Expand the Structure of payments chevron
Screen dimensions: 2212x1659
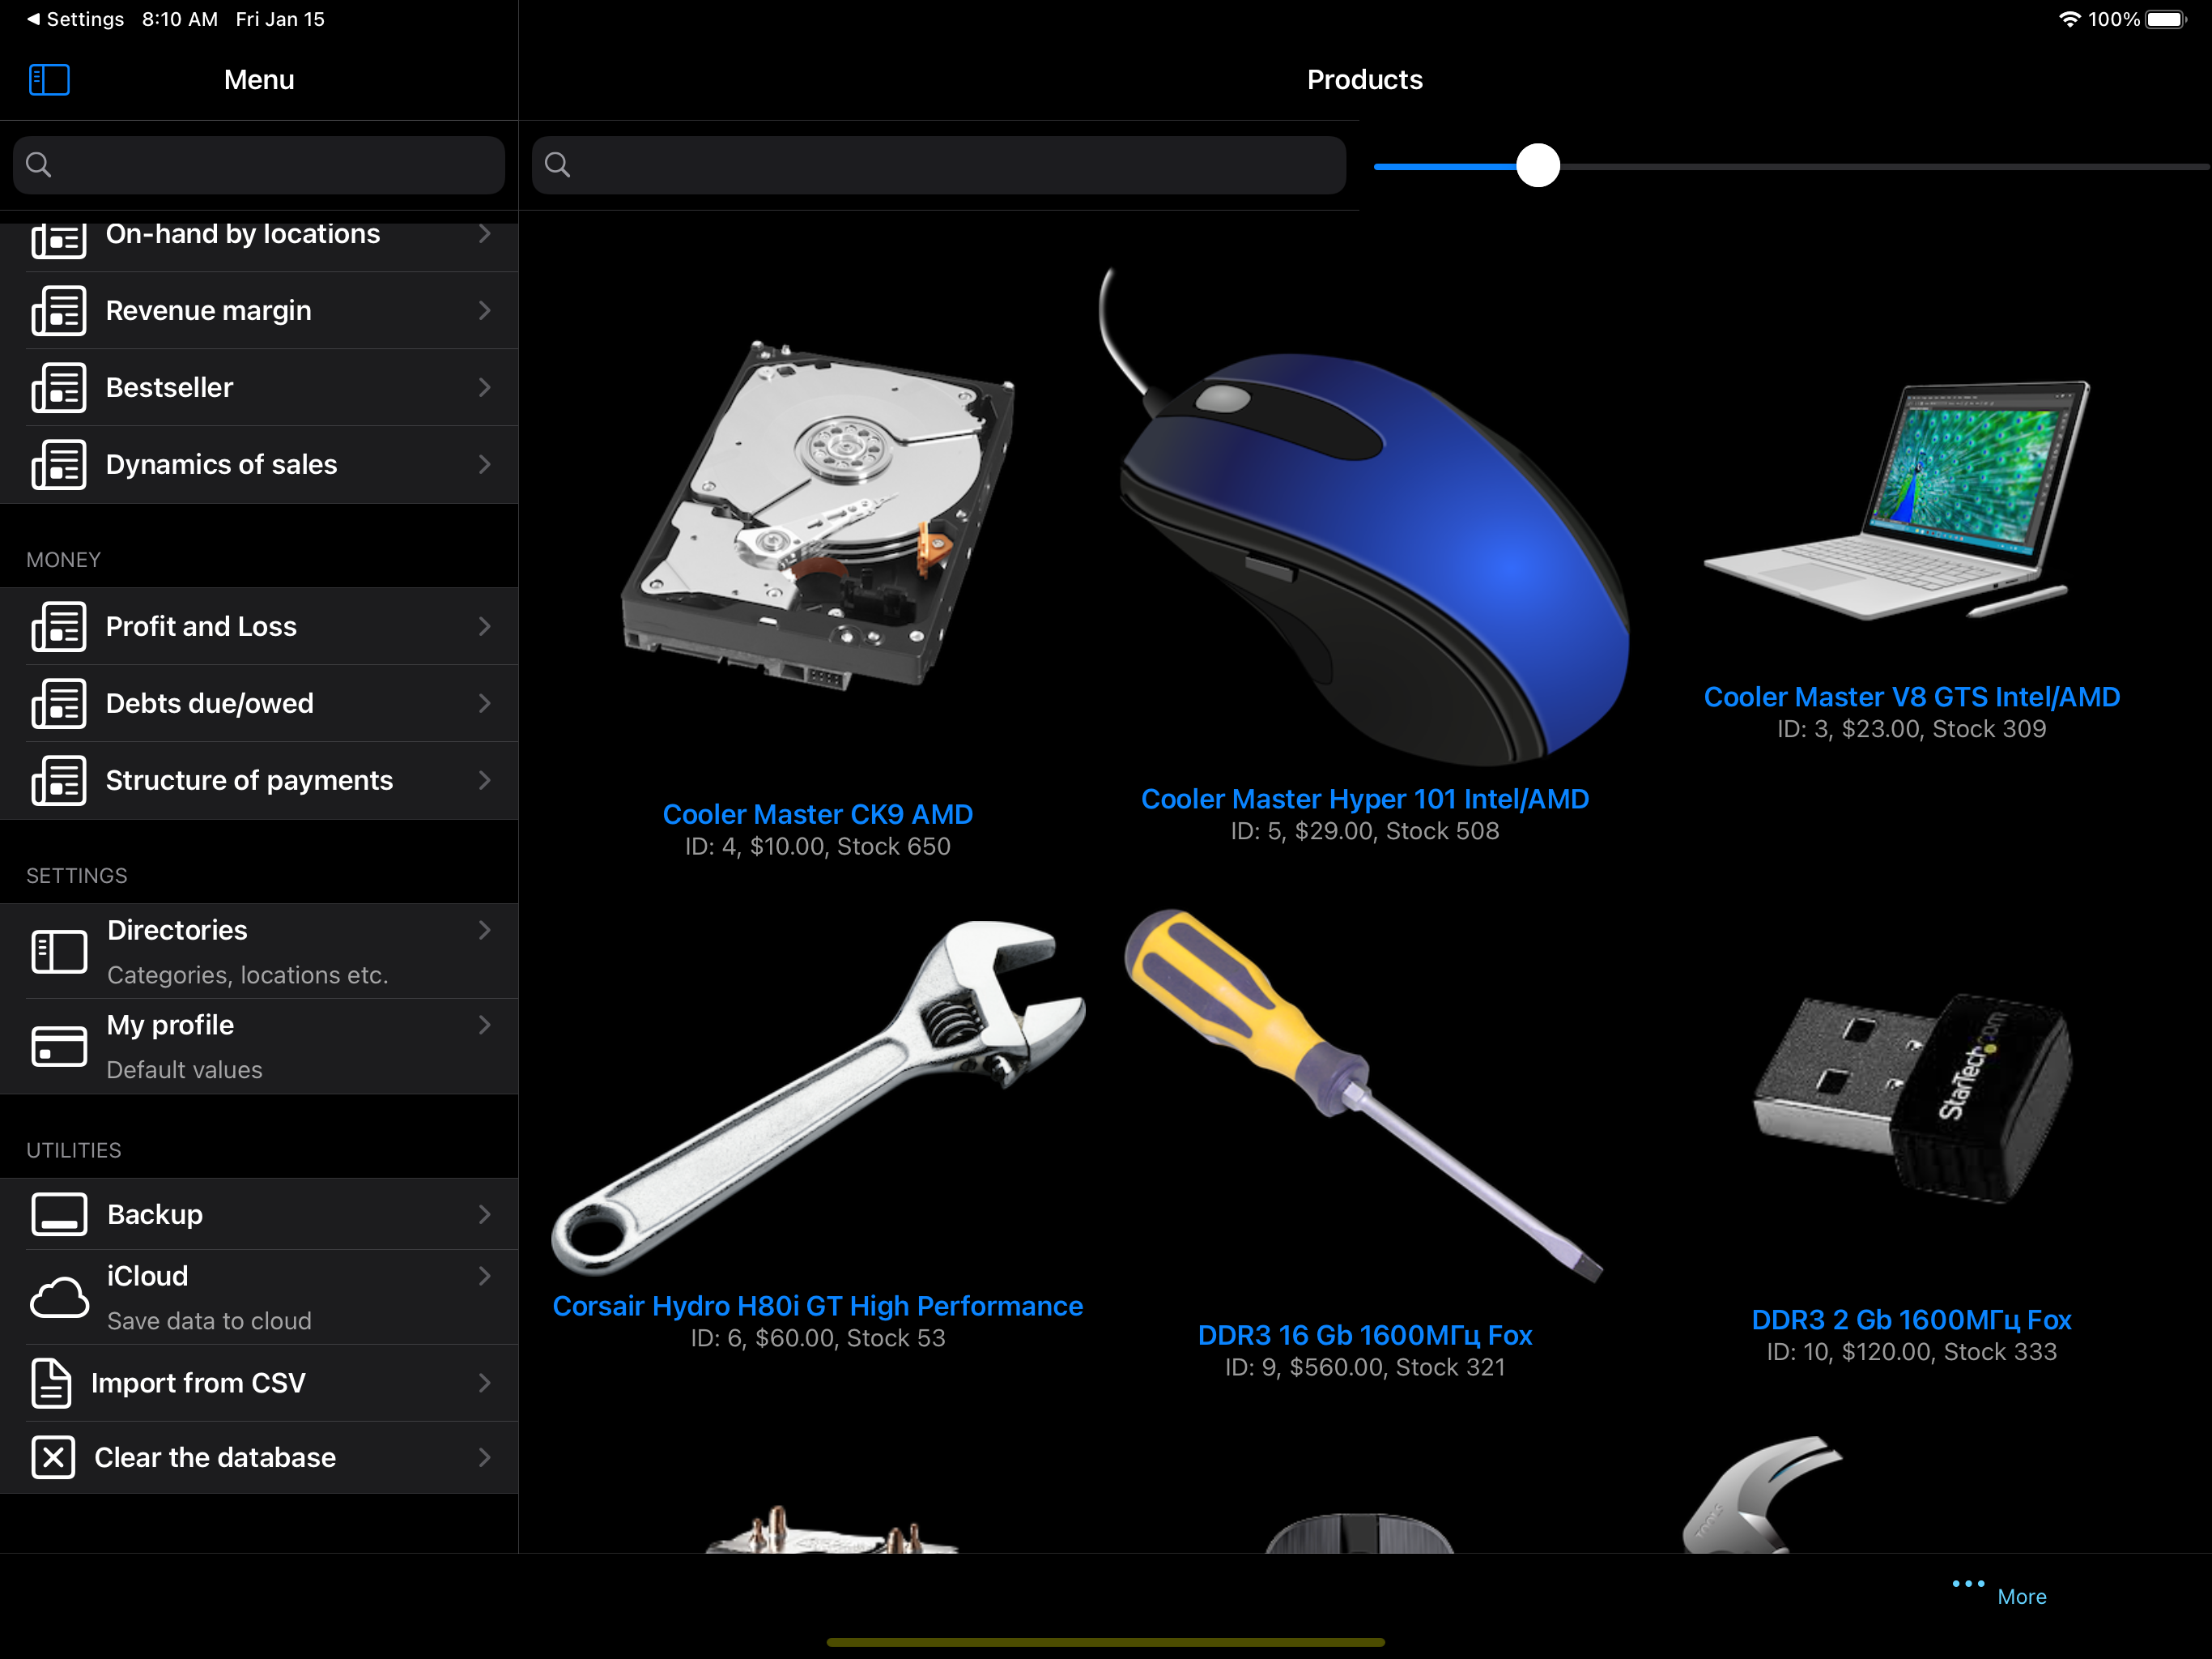(484, 780)
